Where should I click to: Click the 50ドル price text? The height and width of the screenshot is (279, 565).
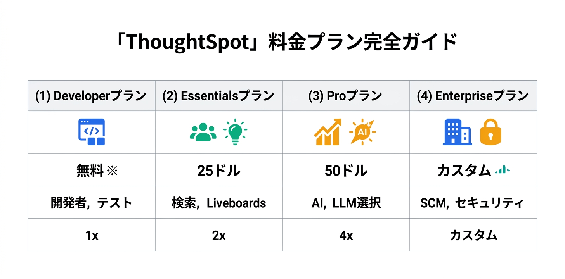pos(346,170)
